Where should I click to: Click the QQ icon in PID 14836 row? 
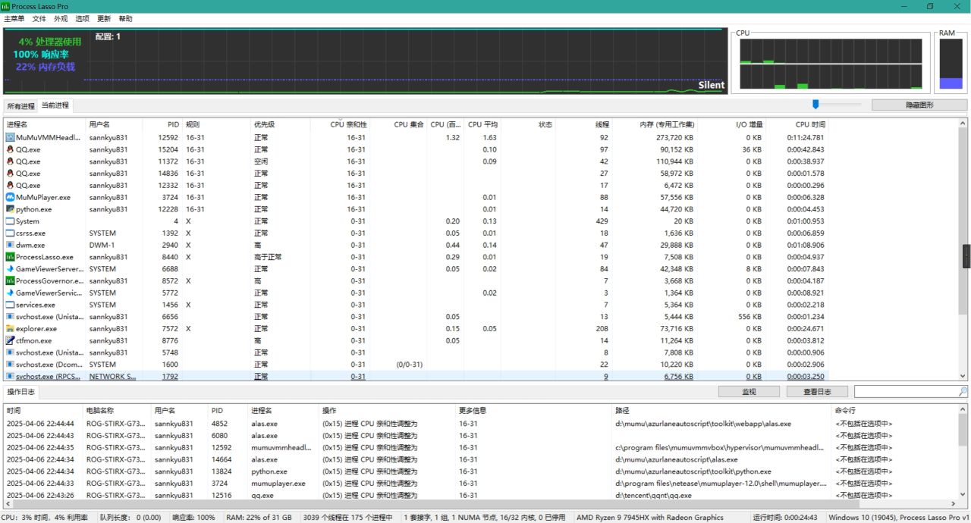(10, 174)
